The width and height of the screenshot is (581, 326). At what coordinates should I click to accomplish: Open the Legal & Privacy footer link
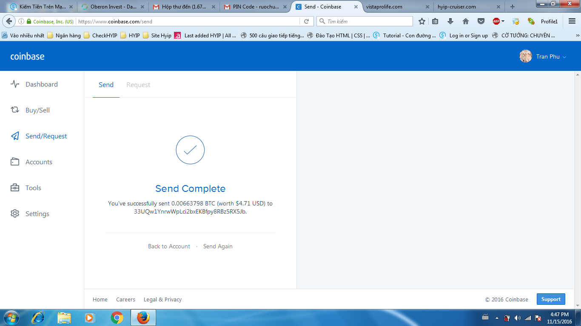pyautogui.click(x=162, y=299)
